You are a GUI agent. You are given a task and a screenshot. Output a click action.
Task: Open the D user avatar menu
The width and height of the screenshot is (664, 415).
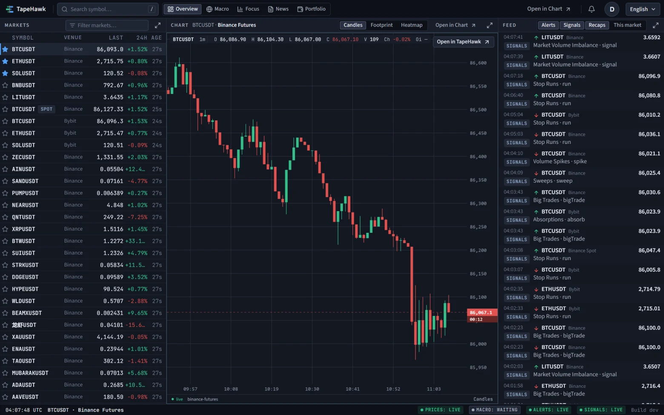pos(612,9)
